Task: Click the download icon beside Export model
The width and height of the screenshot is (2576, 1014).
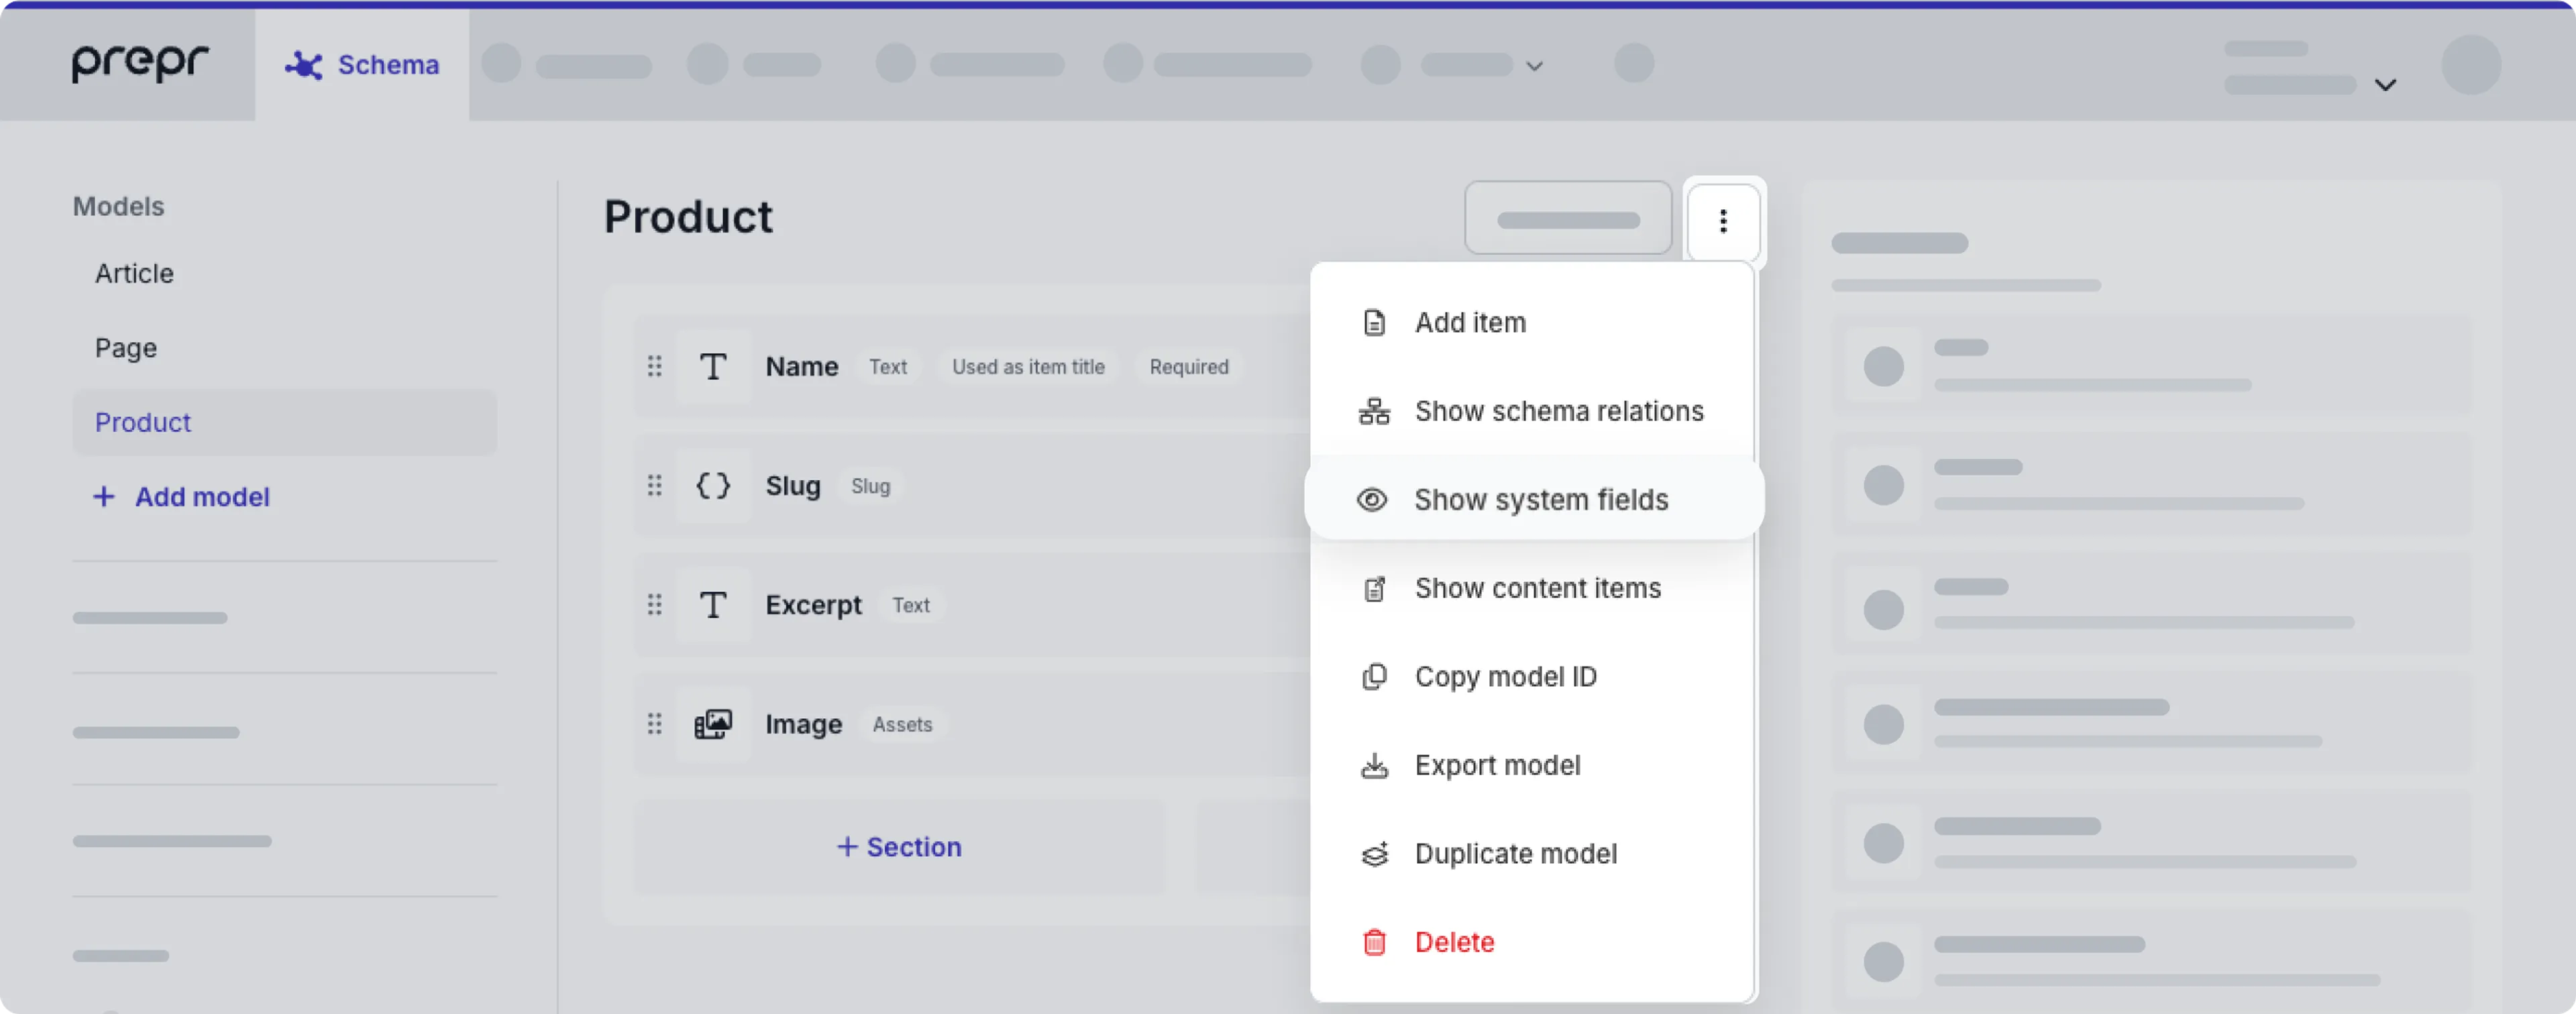Action: pos(1374,765)
